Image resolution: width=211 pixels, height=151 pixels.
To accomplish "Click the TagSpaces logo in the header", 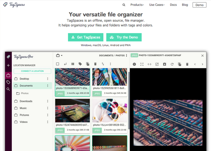I will pos(14,5).
